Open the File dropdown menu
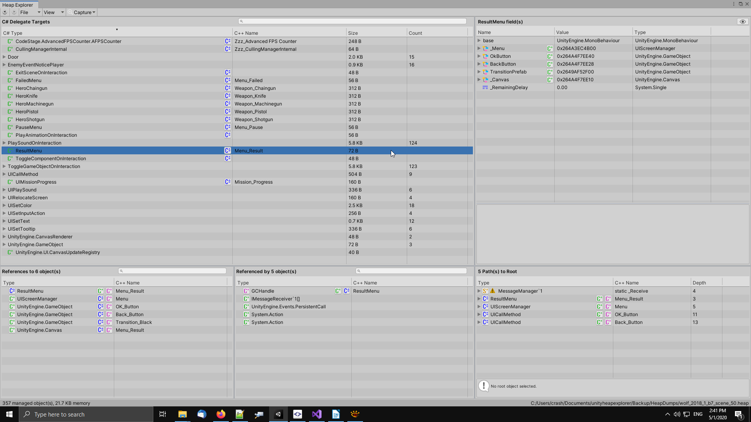Screen dimensions: 751x422 [30, 12]
